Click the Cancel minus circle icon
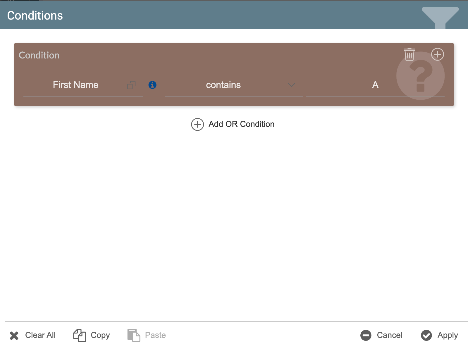Viewport: 468px width, 349px height. pyautogui.click(x=366, y=335)
